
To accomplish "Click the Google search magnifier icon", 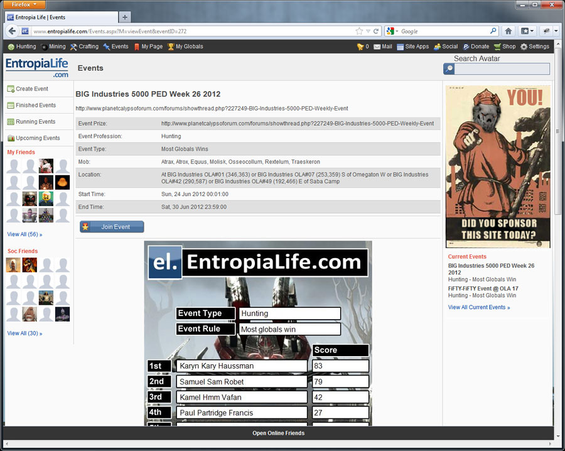I will [x=493, y=31].
